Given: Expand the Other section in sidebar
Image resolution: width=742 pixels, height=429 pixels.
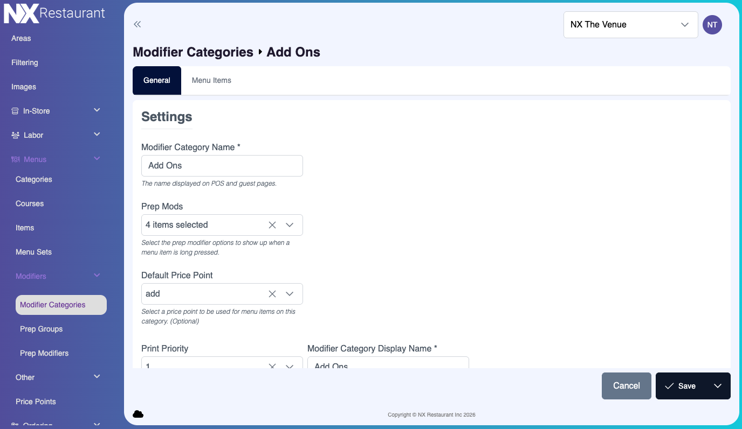Looking at the screenshot, I should [x=97, y=377].
